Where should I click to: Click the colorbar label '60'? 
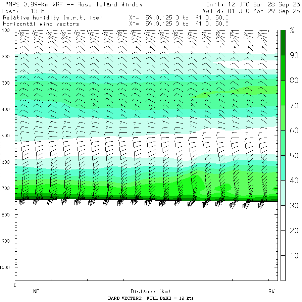[x=294, y=131]
